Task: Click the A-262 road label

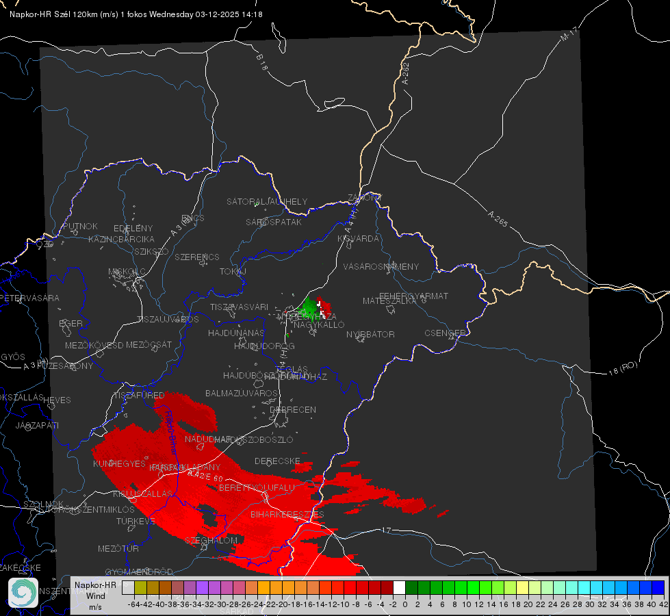Action: (406, 73)
